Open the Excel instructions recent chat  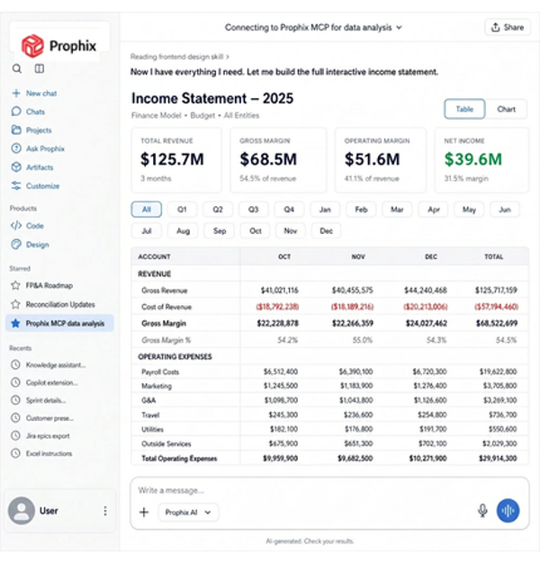[x=49, y=453]
